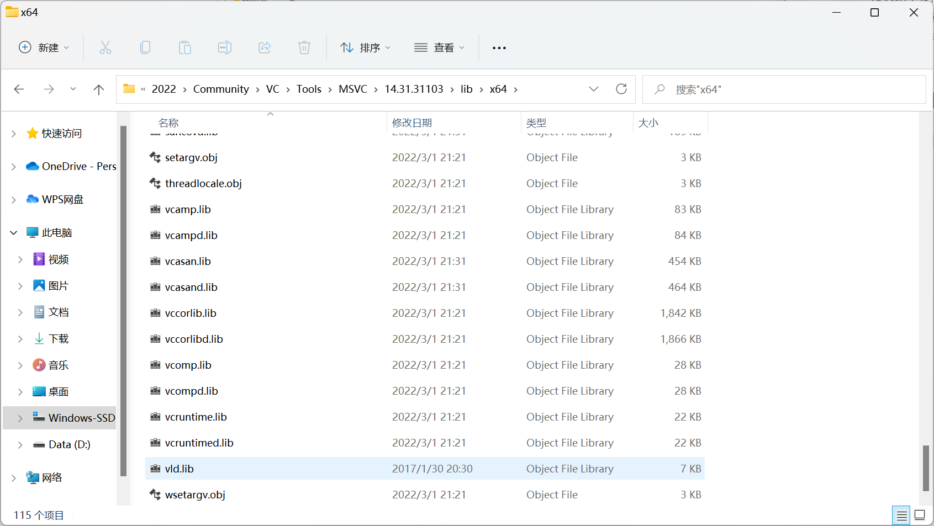Click the Paste icon in the toolbar
The image size is (934, 526).
coord(185,47)
